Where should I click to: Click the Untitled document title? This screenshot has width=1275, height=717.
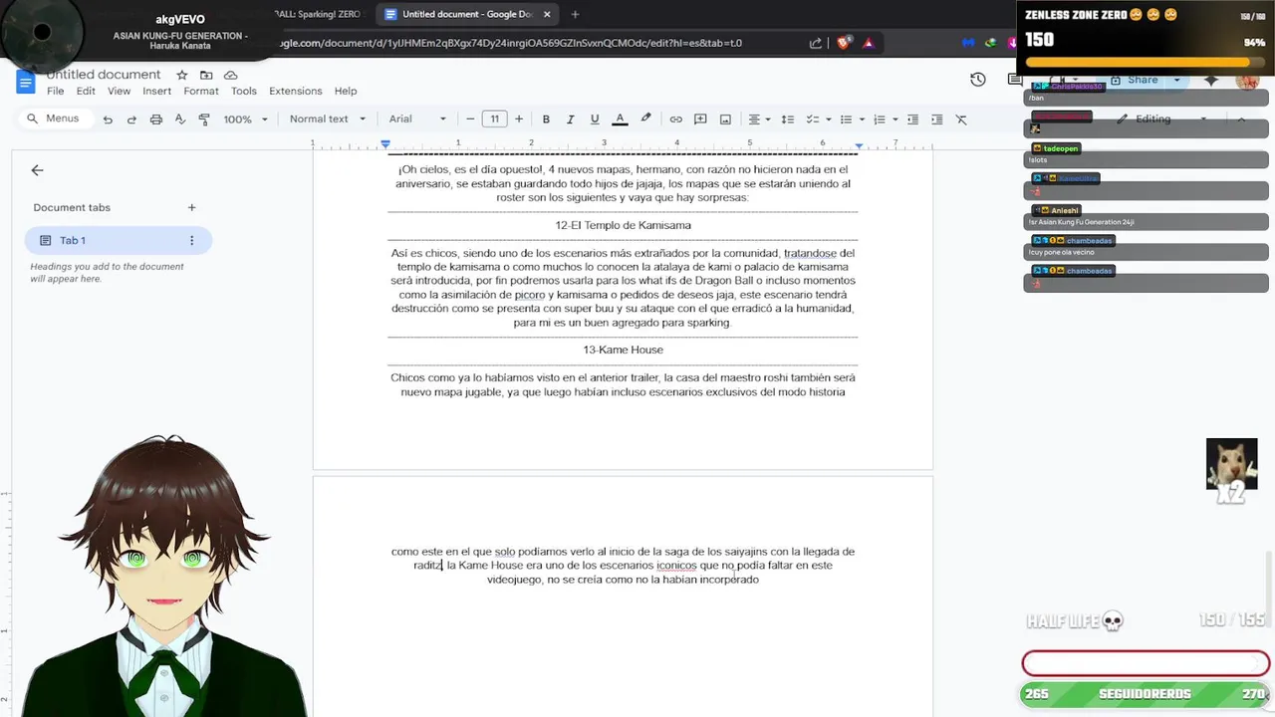(x=103, y=75)
